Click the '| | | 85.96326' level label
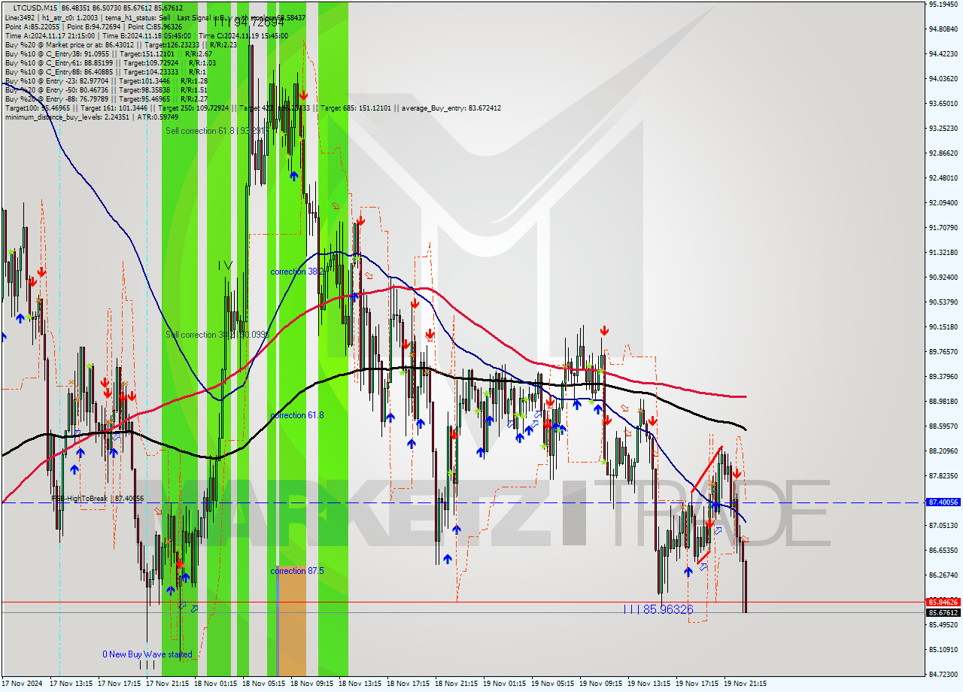963x692 pixels. click(658, 609)
